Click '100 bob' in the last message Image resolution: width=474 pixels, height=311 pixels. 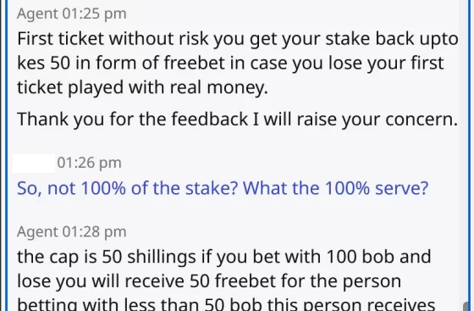pyautogui.click(x=361, y=257)
